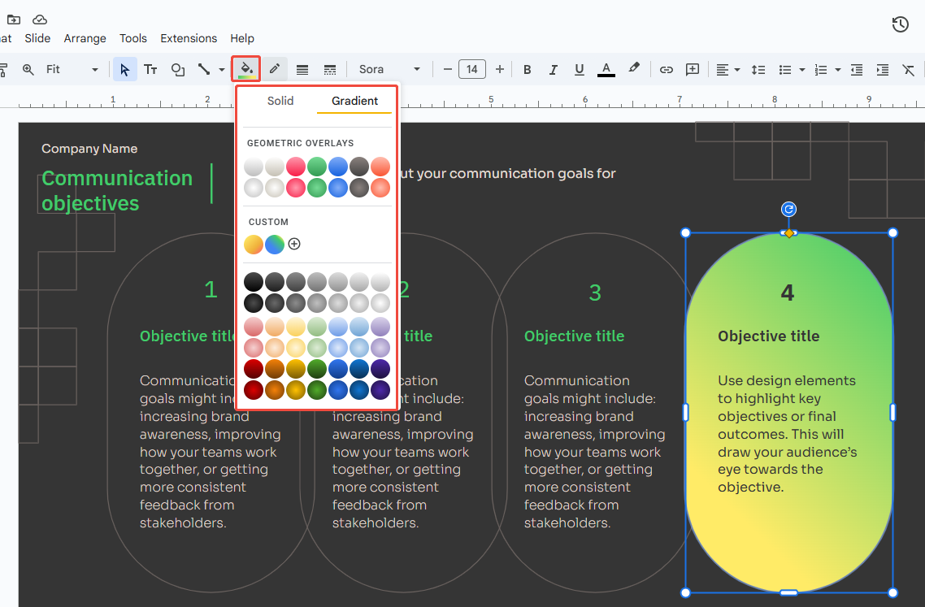Screen dimensions: 925x607
Task: Select the Text box tool
Action: coord(150,69)
